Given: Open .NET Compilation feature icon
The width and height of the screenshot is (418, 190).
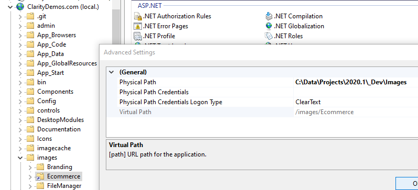Looking at the screenshot, I should tap(269, 17).
